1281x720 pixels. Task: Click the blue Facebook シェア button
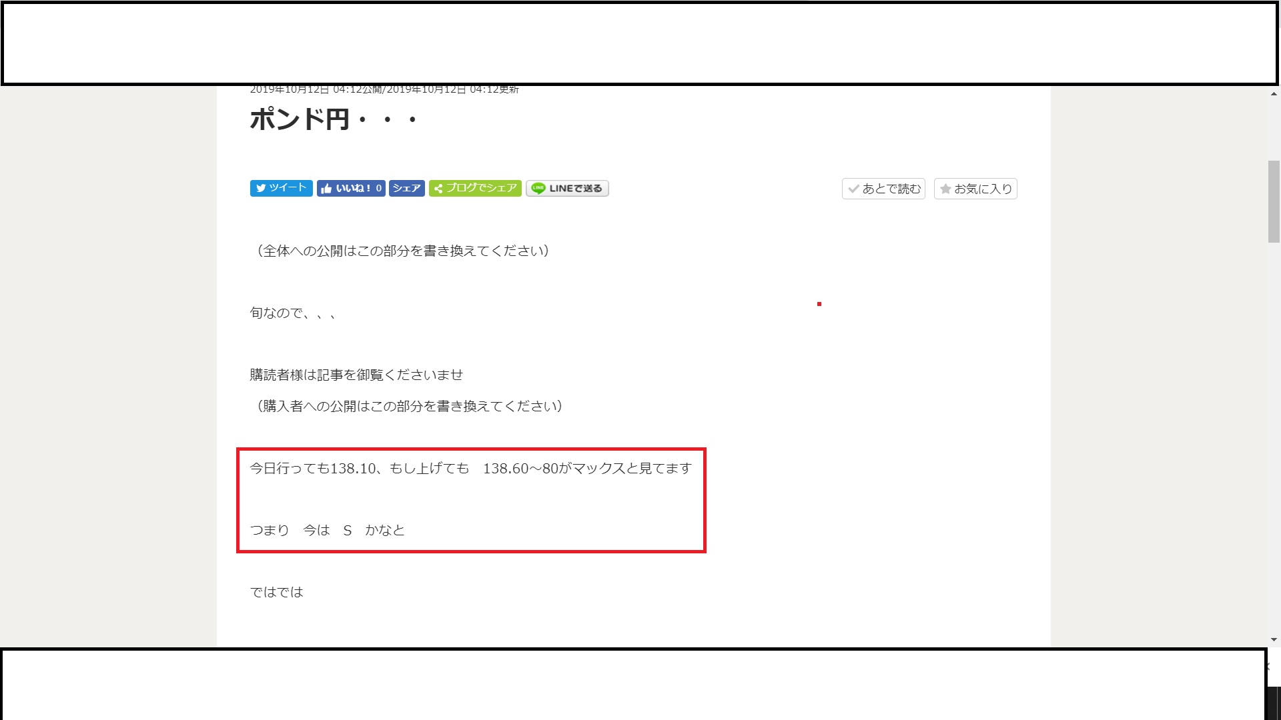[x=406, y=188]
